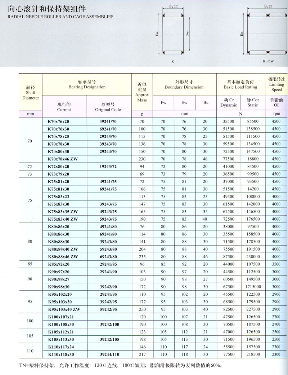Click original code 49241/80

point(108,227)
